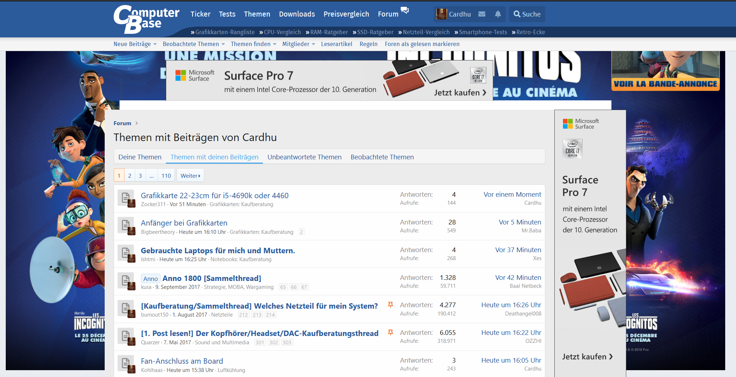Click the Weiter next page button
The image size is (736, 377).
point(190,176)
